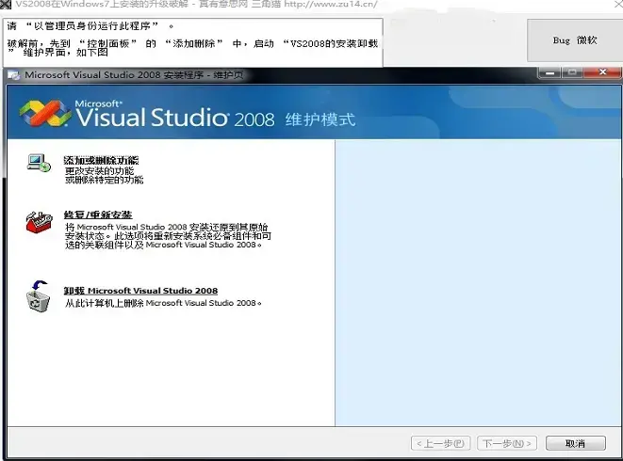Click the add or remove features computer icon
The image size is (623, 461).
[x=39, y=163]
